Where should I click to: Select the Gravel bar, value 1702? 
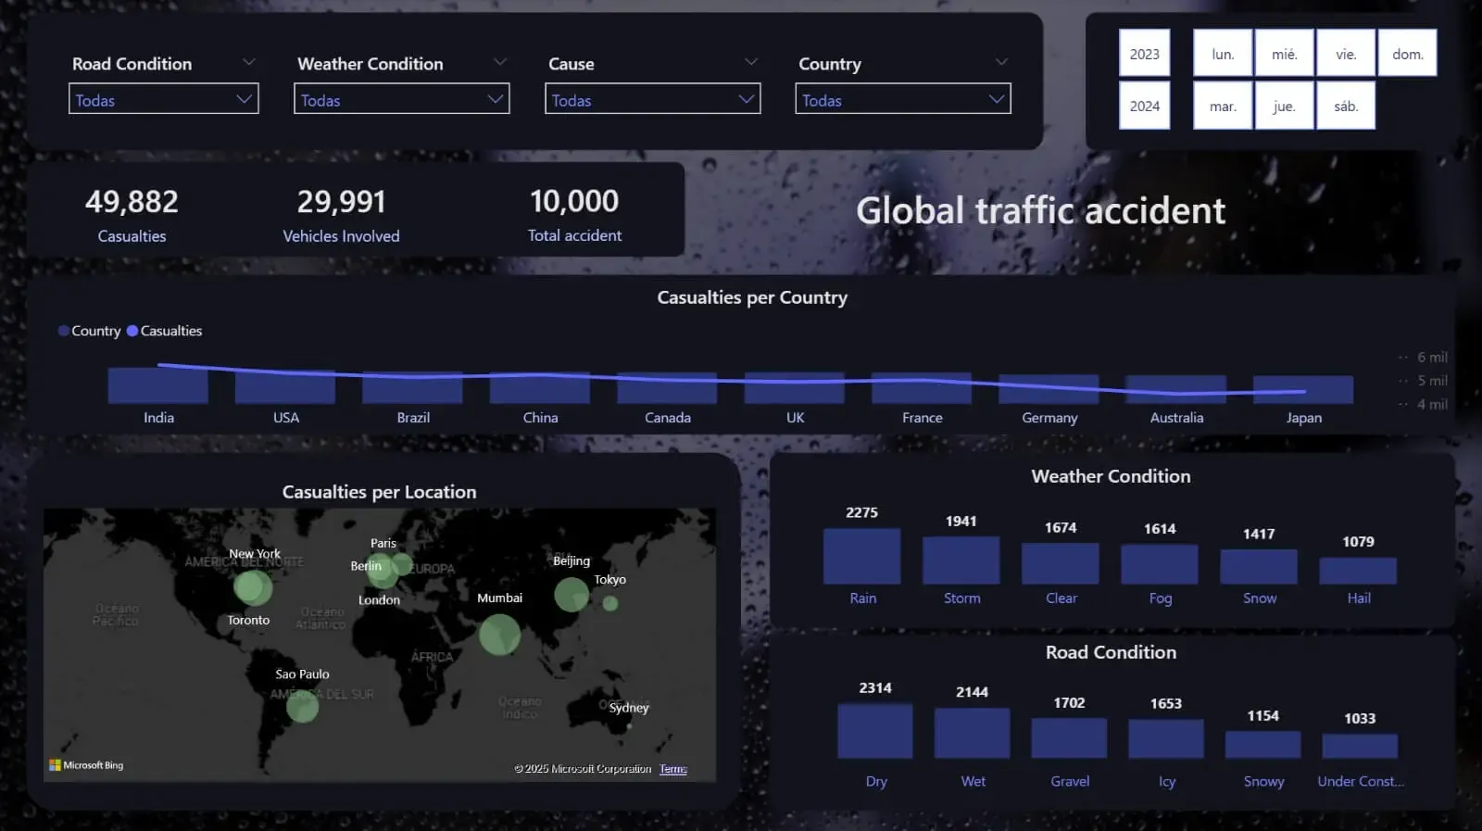[x=1069, y=738]
